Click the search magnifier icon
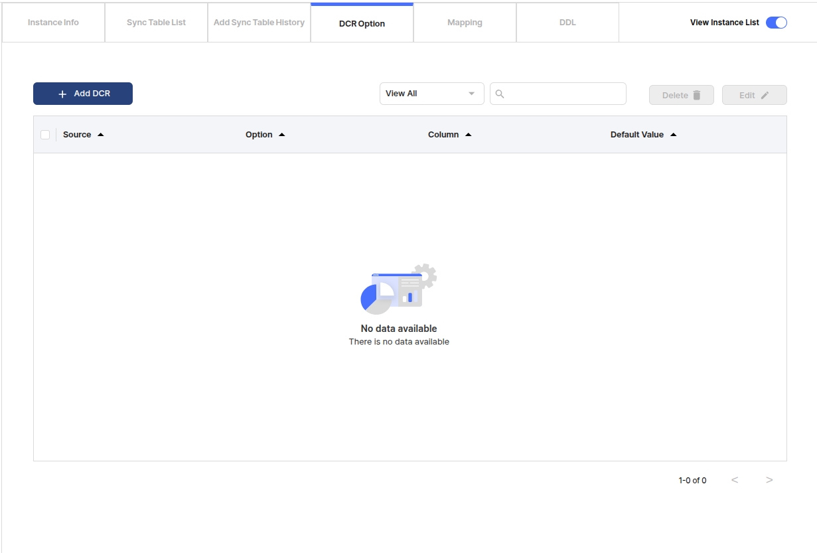817x553 pixels. coord(500,94)
